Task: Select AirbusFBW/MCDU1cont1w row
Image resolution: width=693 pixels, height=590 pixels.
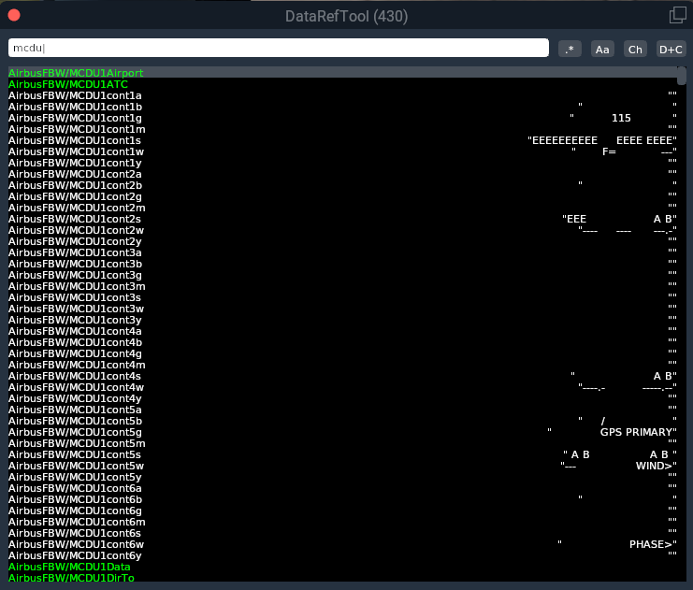Action: pos(342,151)
